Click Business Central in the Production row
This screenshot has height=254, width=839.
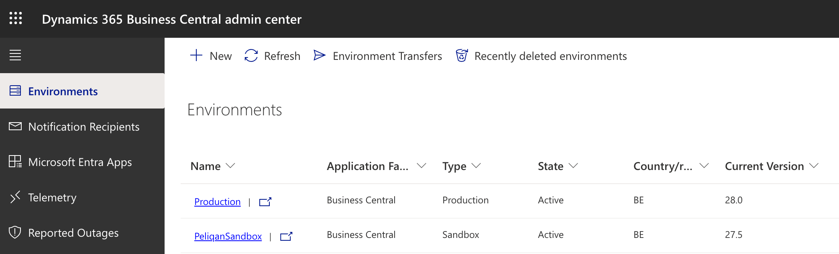click(361, 200)
